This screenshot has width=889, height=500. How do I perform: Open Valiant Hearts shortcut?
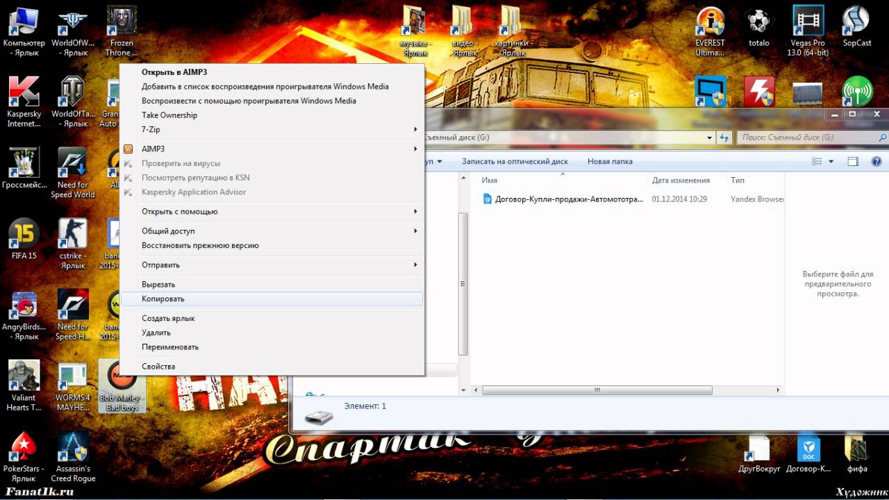point(24,385)
